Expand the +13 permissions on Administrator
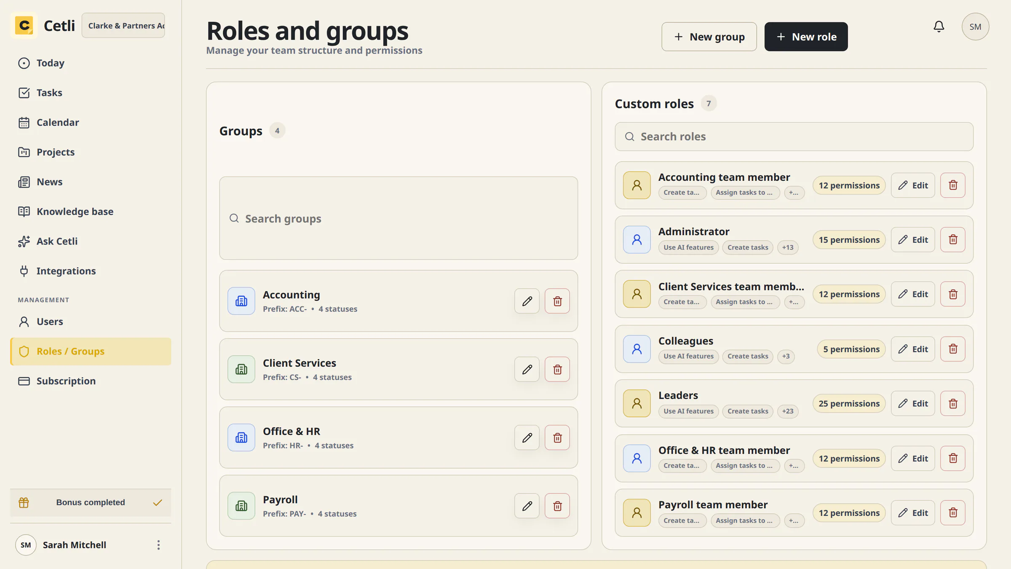This screenshot has width=1011, height=569. coord(788,247)
